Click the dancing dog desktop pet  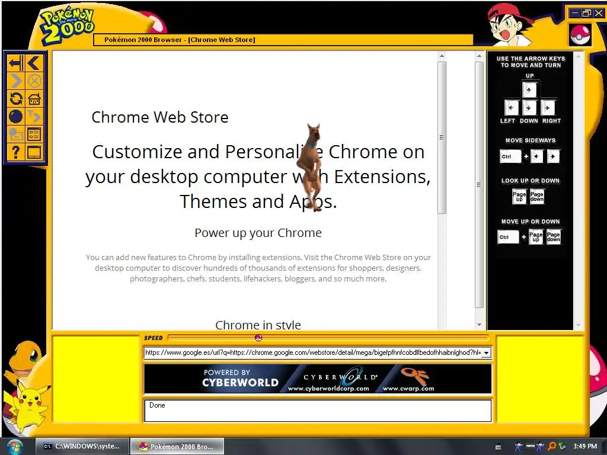[x=311, y=167]
